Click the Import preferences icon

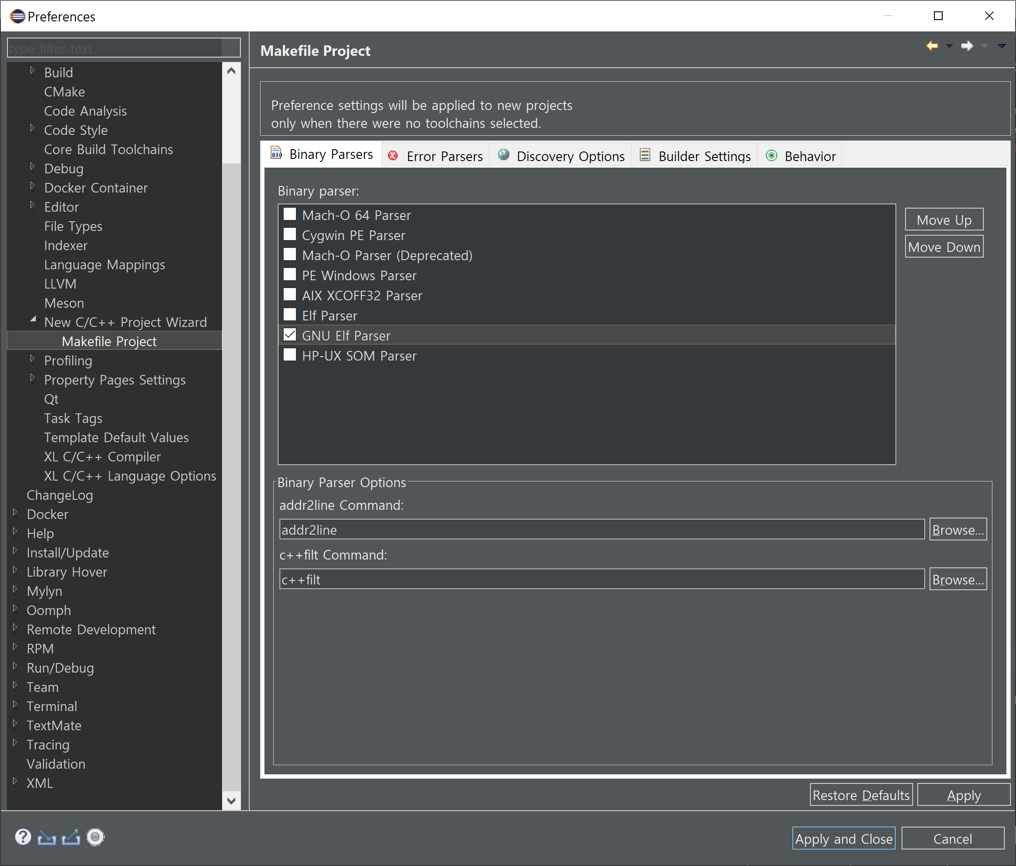[x=47, y=837]
